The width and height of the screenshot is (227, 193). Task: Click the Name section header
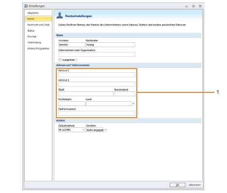(128, 35)
